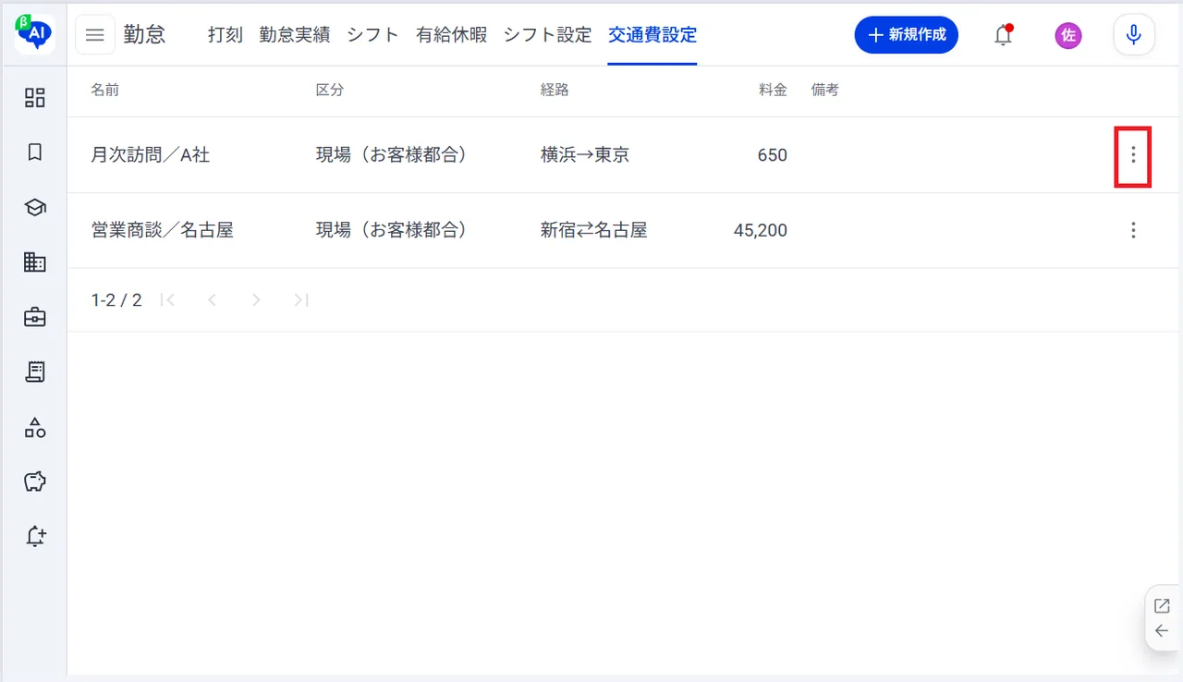Image resolution: width=1183 pixels, height=682 pixels.
Task: Go to last page pagination button
Action: [x=300, y=299]
